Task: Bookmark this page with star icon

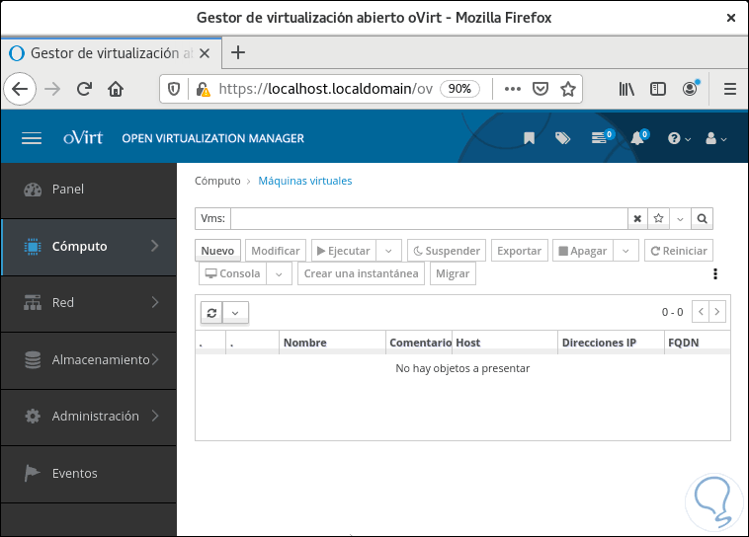Action: click(568, 89)
